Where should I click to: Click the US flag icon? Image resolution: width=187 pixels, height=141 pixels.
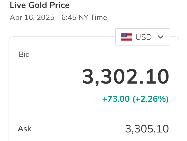126,37
